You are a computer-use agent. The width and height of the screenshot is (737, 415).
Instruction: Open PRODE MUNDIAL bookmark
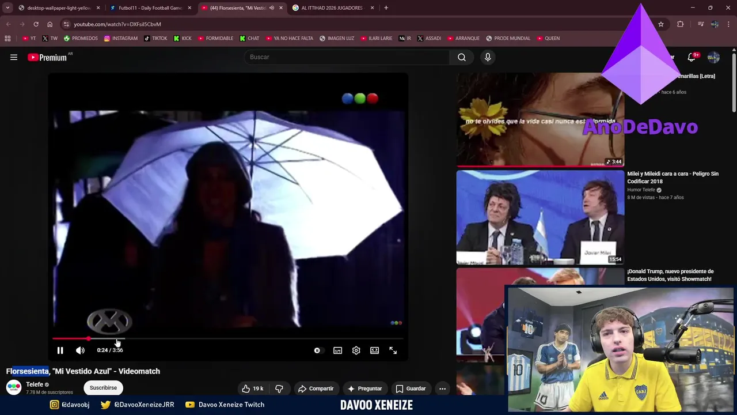[x=508, y=39]
